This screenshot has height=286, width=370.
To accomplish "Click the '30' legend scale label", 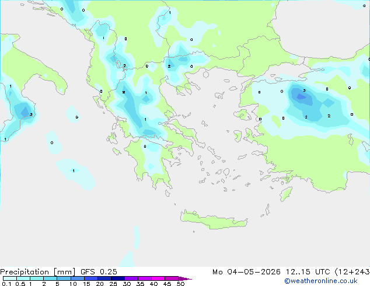I will [x=127, y=284].
